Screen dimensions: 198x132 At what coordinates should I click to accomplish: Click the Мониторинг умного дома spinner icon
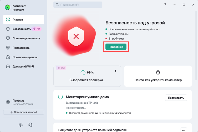60,97
